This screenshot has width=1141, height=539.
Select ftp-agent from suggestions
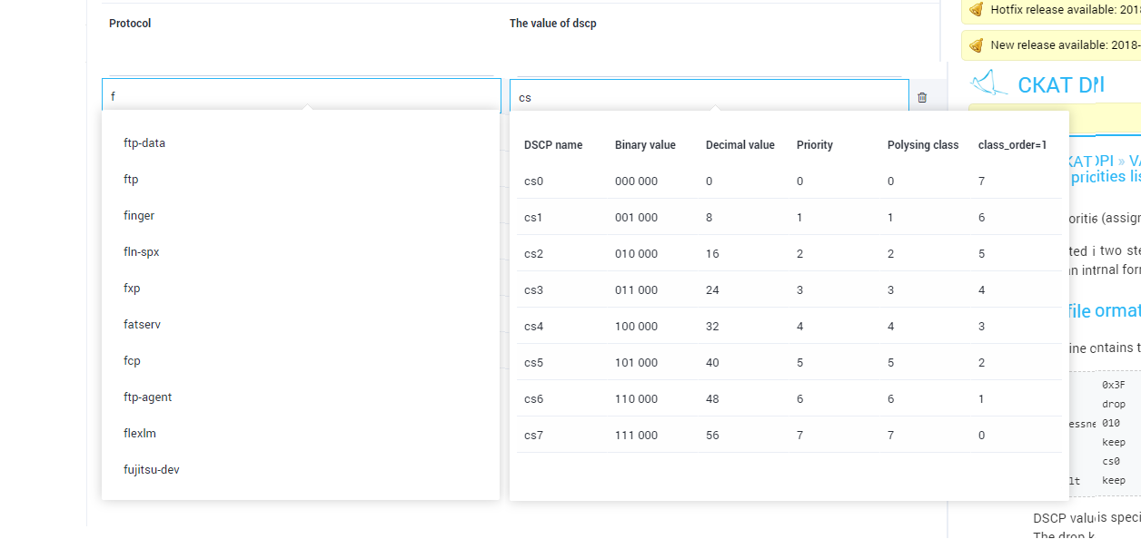[147, 397]
